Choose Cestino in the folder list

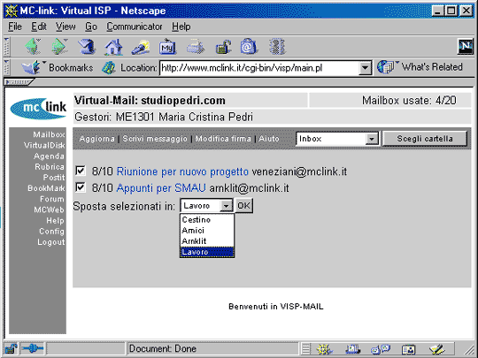point(207,219)
